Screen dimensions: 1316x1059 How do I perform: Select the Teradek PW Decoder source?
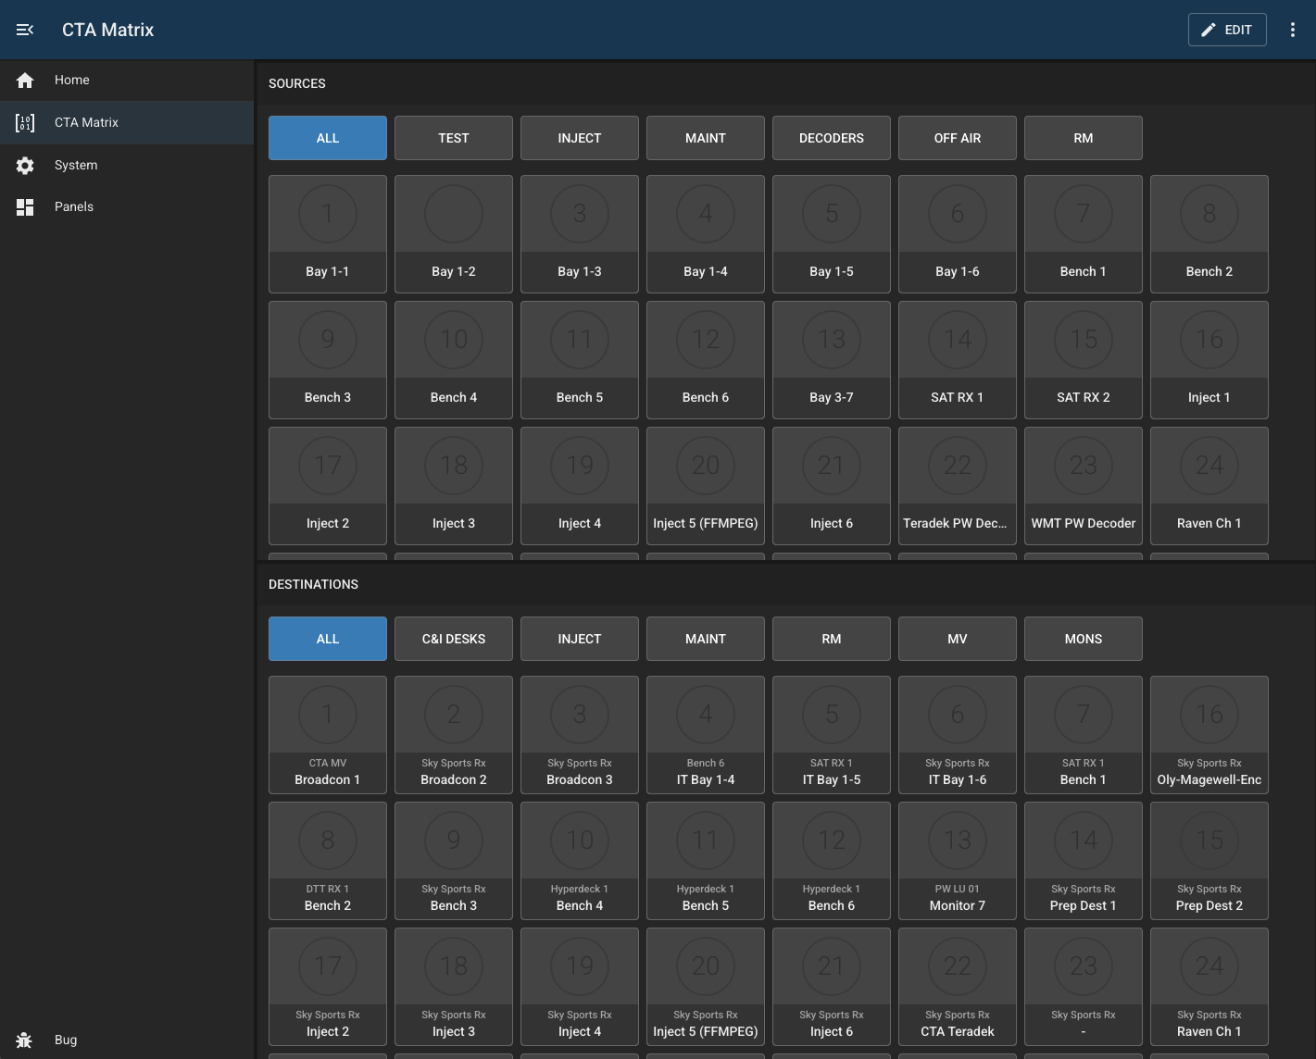[x=957, y=486]
